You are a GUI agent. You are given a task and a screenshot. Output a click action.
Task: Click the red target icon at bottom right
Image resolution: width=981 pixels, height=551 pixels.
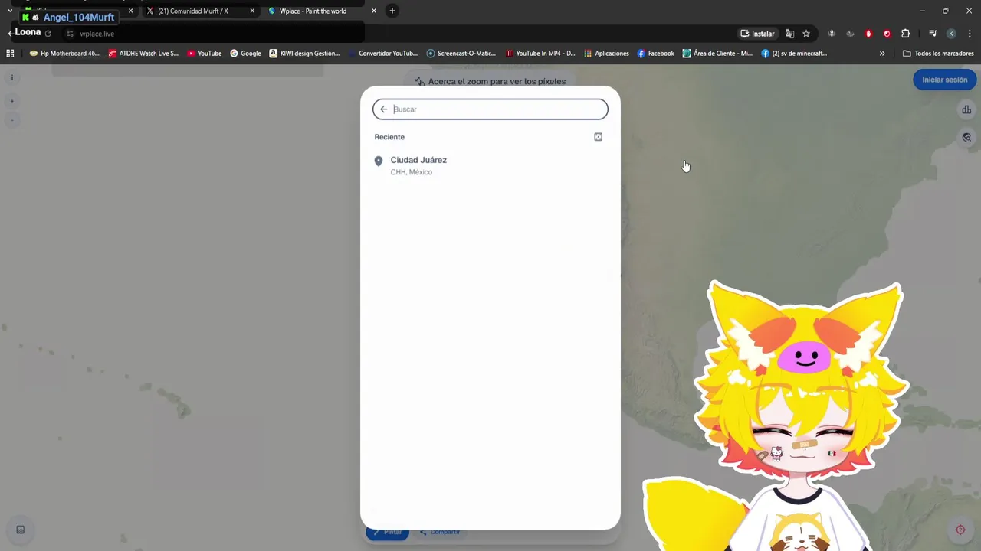(x=960, y=530)
